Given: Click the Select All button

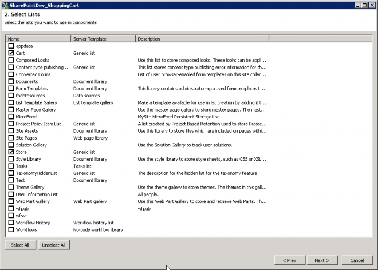Looking at the screenshot, I should coord(20,245).
